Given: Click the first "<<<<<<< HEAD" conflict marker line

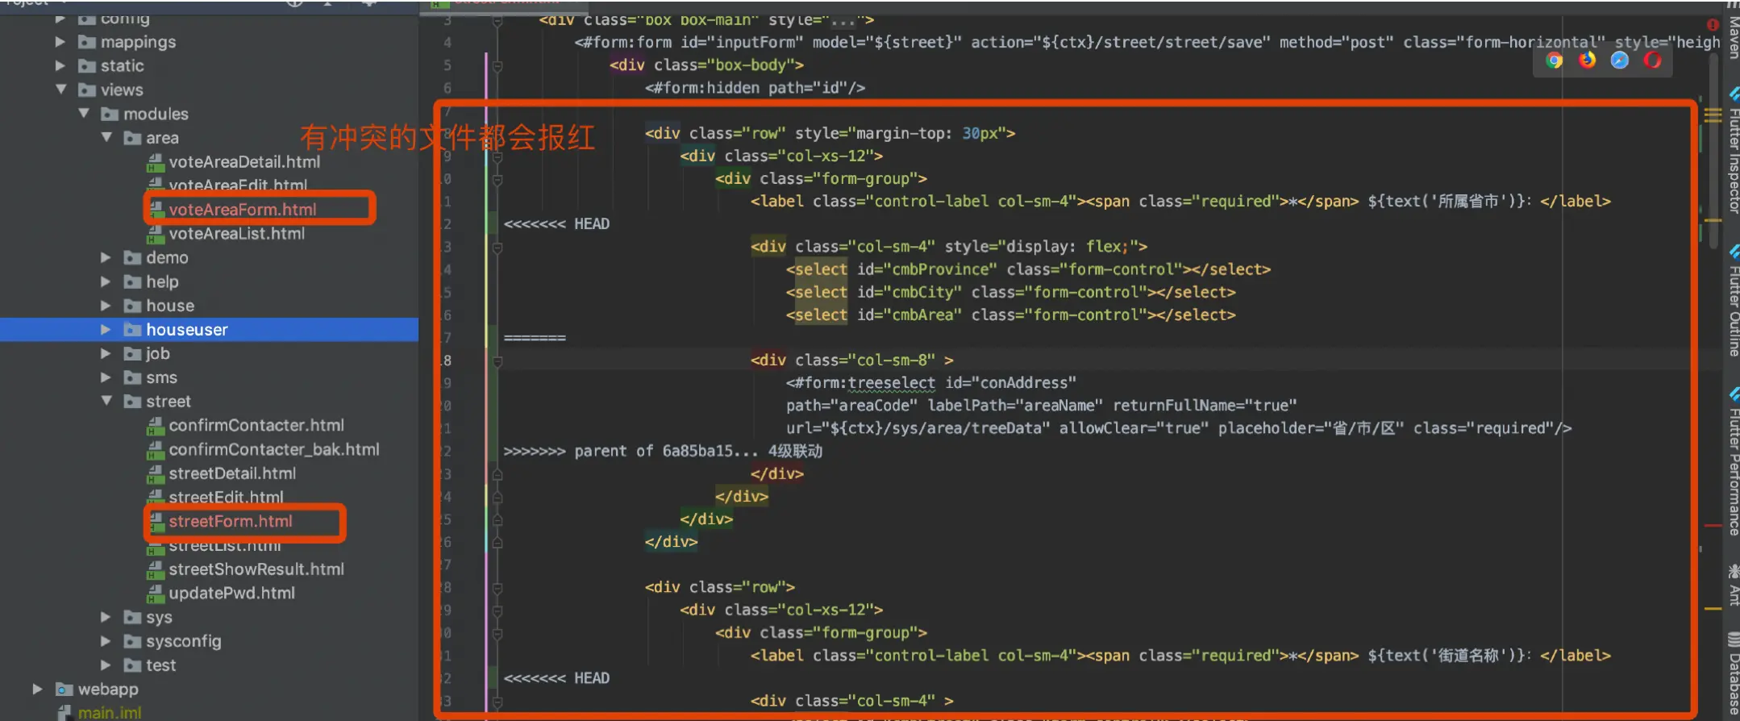Looking at the screenshot, I should [x=556, y=224].
